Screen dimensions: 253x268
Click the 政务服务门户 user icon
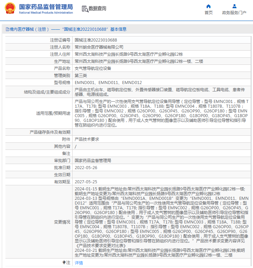click(234, 6)
